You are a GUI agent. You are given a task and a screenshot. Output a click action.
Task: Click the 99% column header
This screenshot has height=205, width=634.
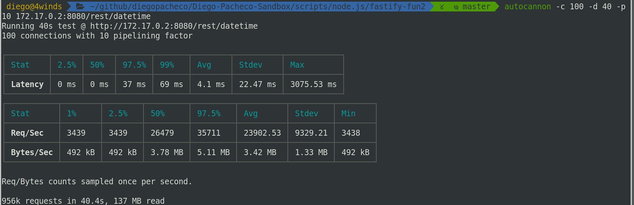(167, 65)
